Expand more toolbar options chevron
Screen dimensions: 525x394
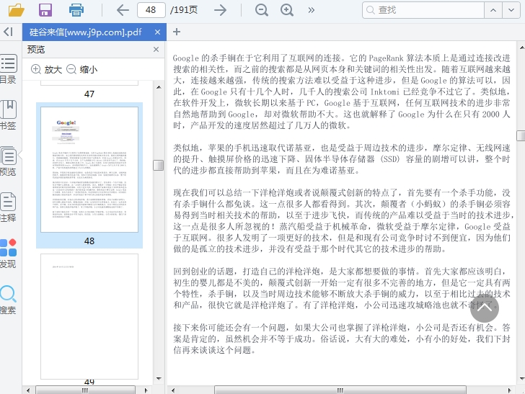[312, 10]
